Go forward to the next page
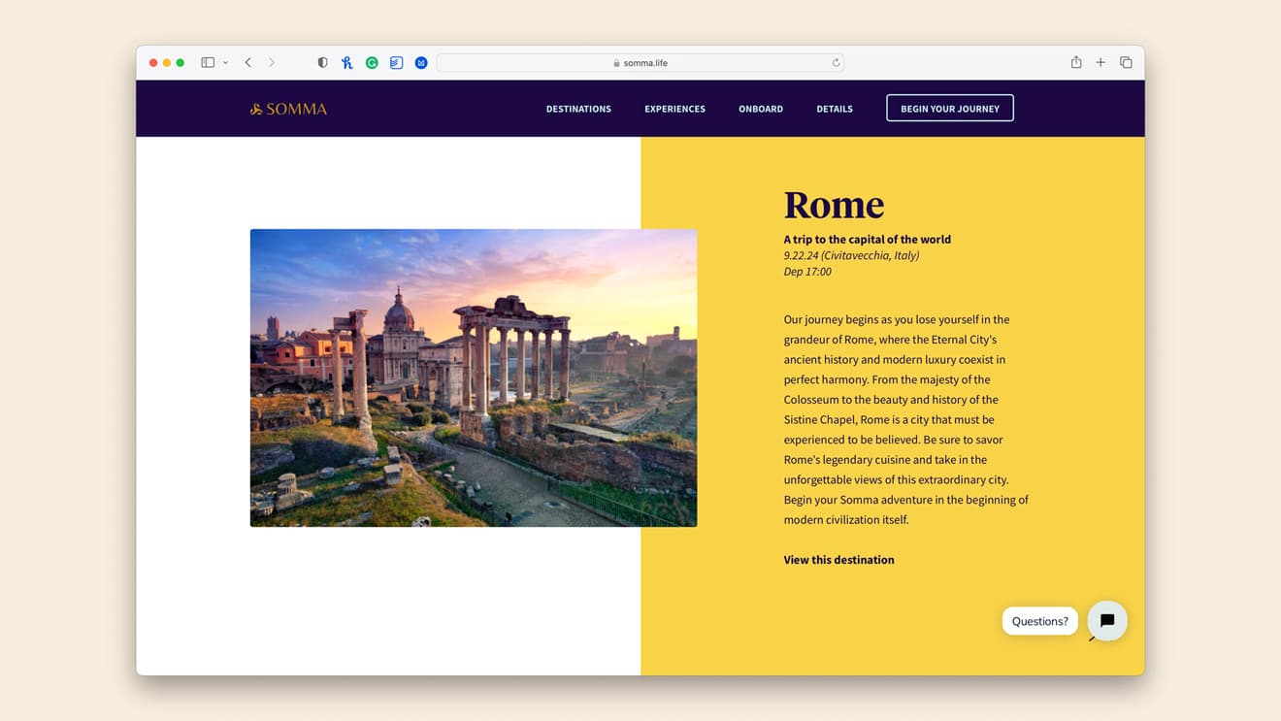 pos(272,62)
